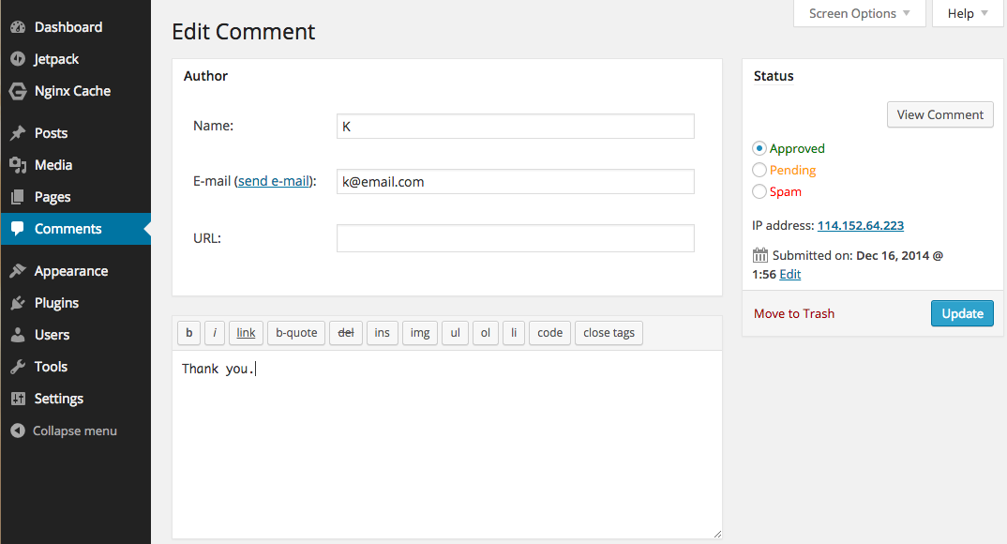Click the Nginx Cache icon

[17, 91]
